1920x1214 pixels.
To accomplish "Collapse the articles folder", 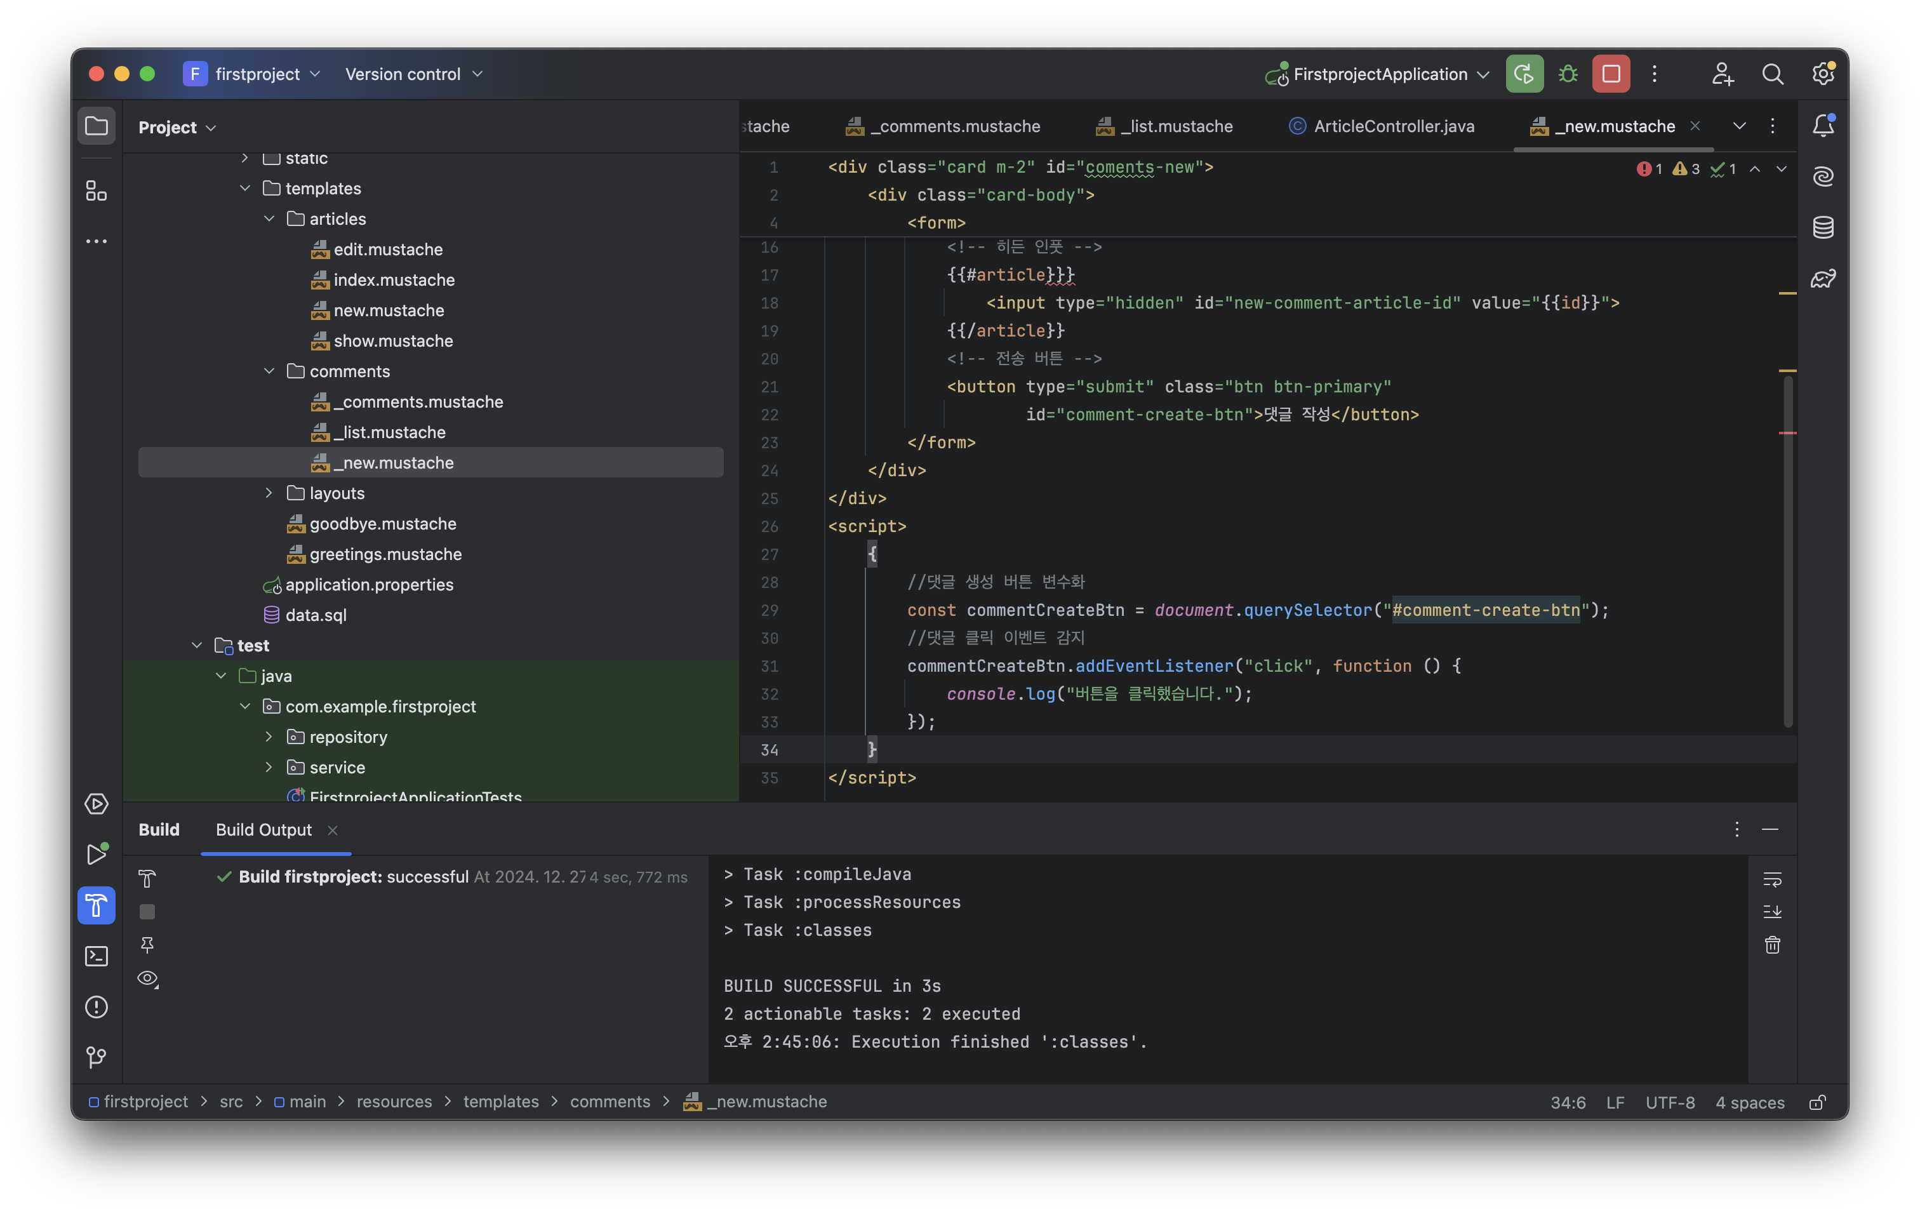I will pos(269,218).
